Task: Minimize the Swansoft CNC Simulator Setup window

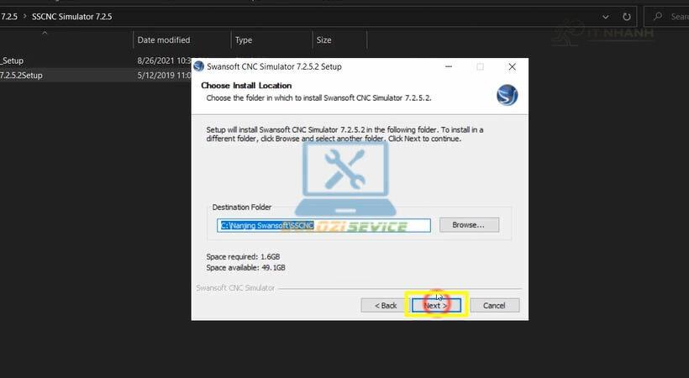Action: point(448,66)
